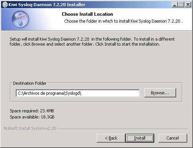Screen dimensions: 193x148
Task: Click the Kiwi installer icon in title bar
Action: pos(5,5)
